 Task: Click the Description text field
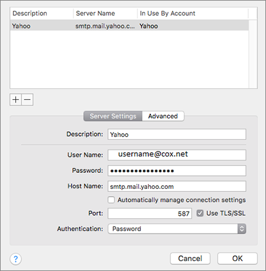coord(177,134)
